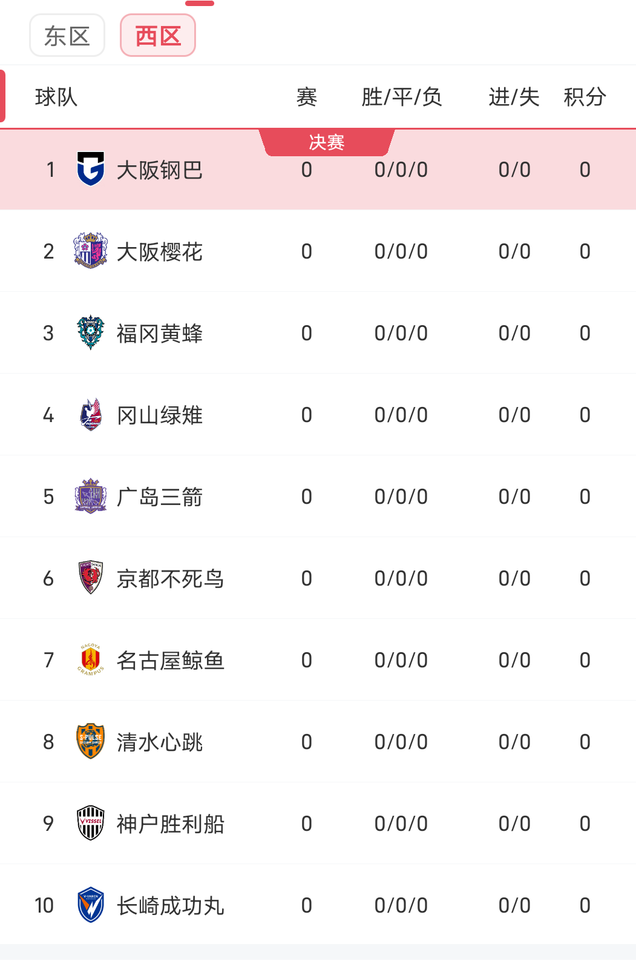
Task: Click the 胜/平/负 column header
Action: coord(401,97)
